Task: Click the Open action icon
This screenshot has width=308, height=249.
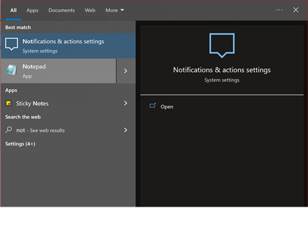Action: click(x=153, y=106)
